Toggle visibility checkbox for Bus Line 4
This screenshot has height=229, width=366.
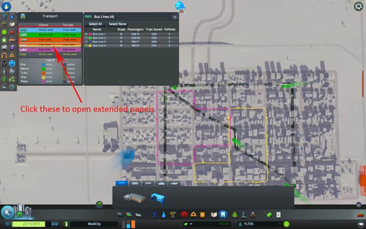tap(86, 46)
